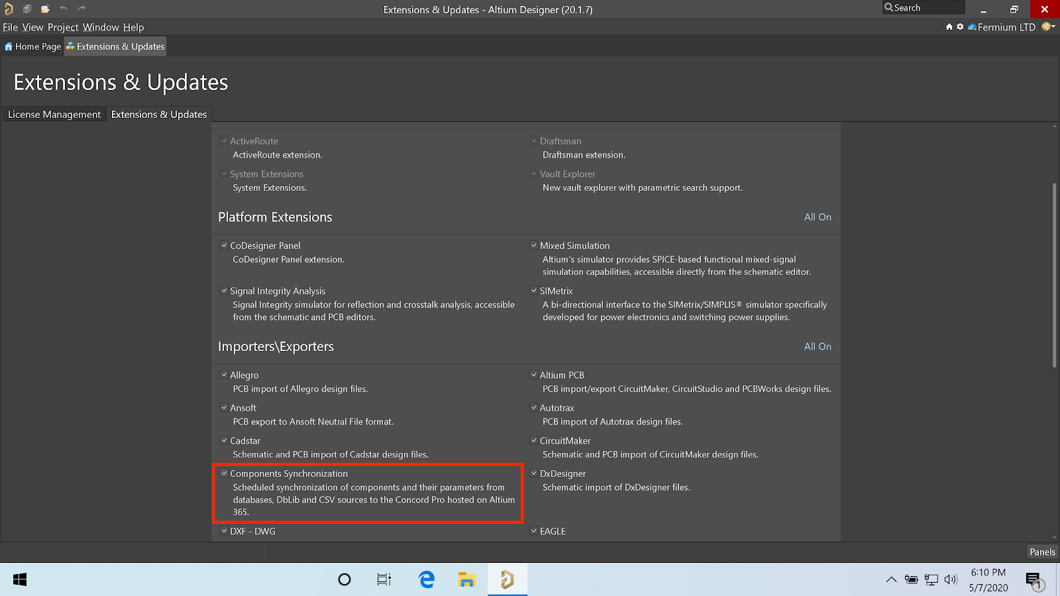Image resolution: width=1060 pixels, height=596 pixels.
Task: Select the Extensions & Updates document tab
Action: (115, 46)
